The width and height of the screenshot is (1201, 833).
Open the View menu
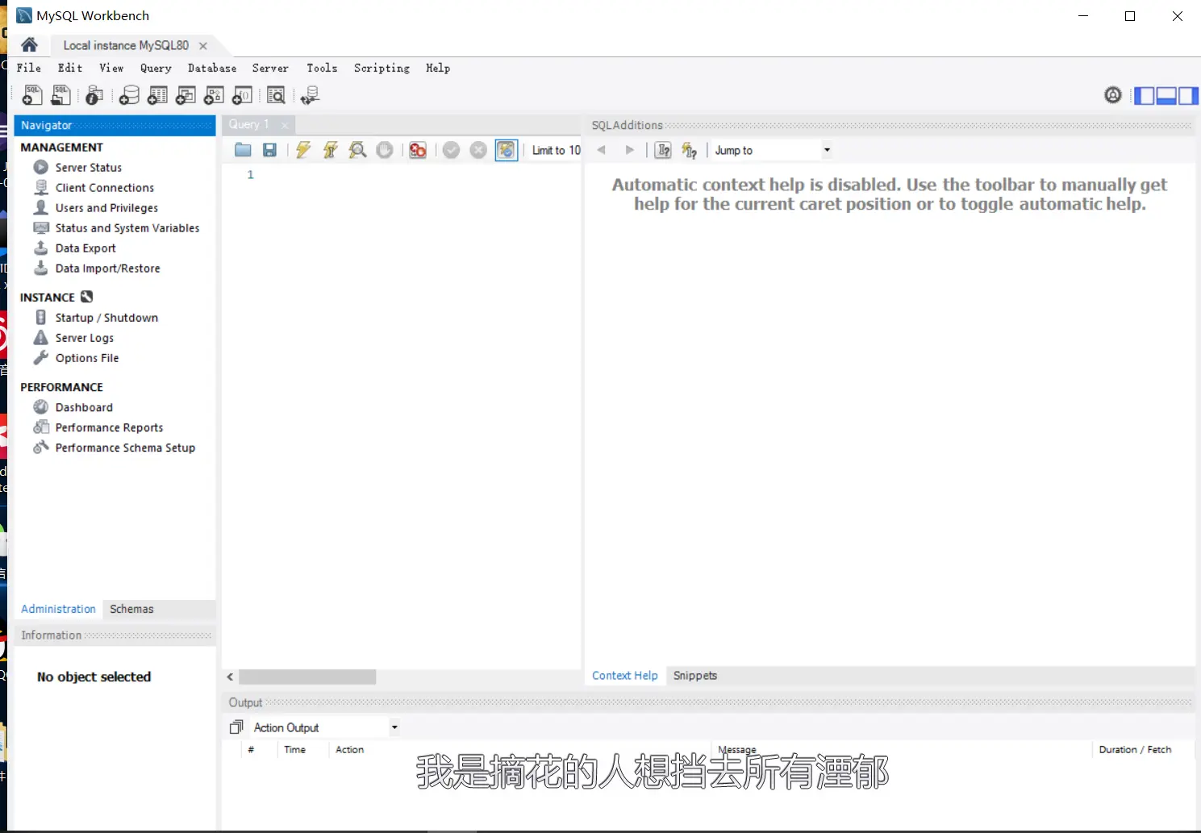click(111, 68)
